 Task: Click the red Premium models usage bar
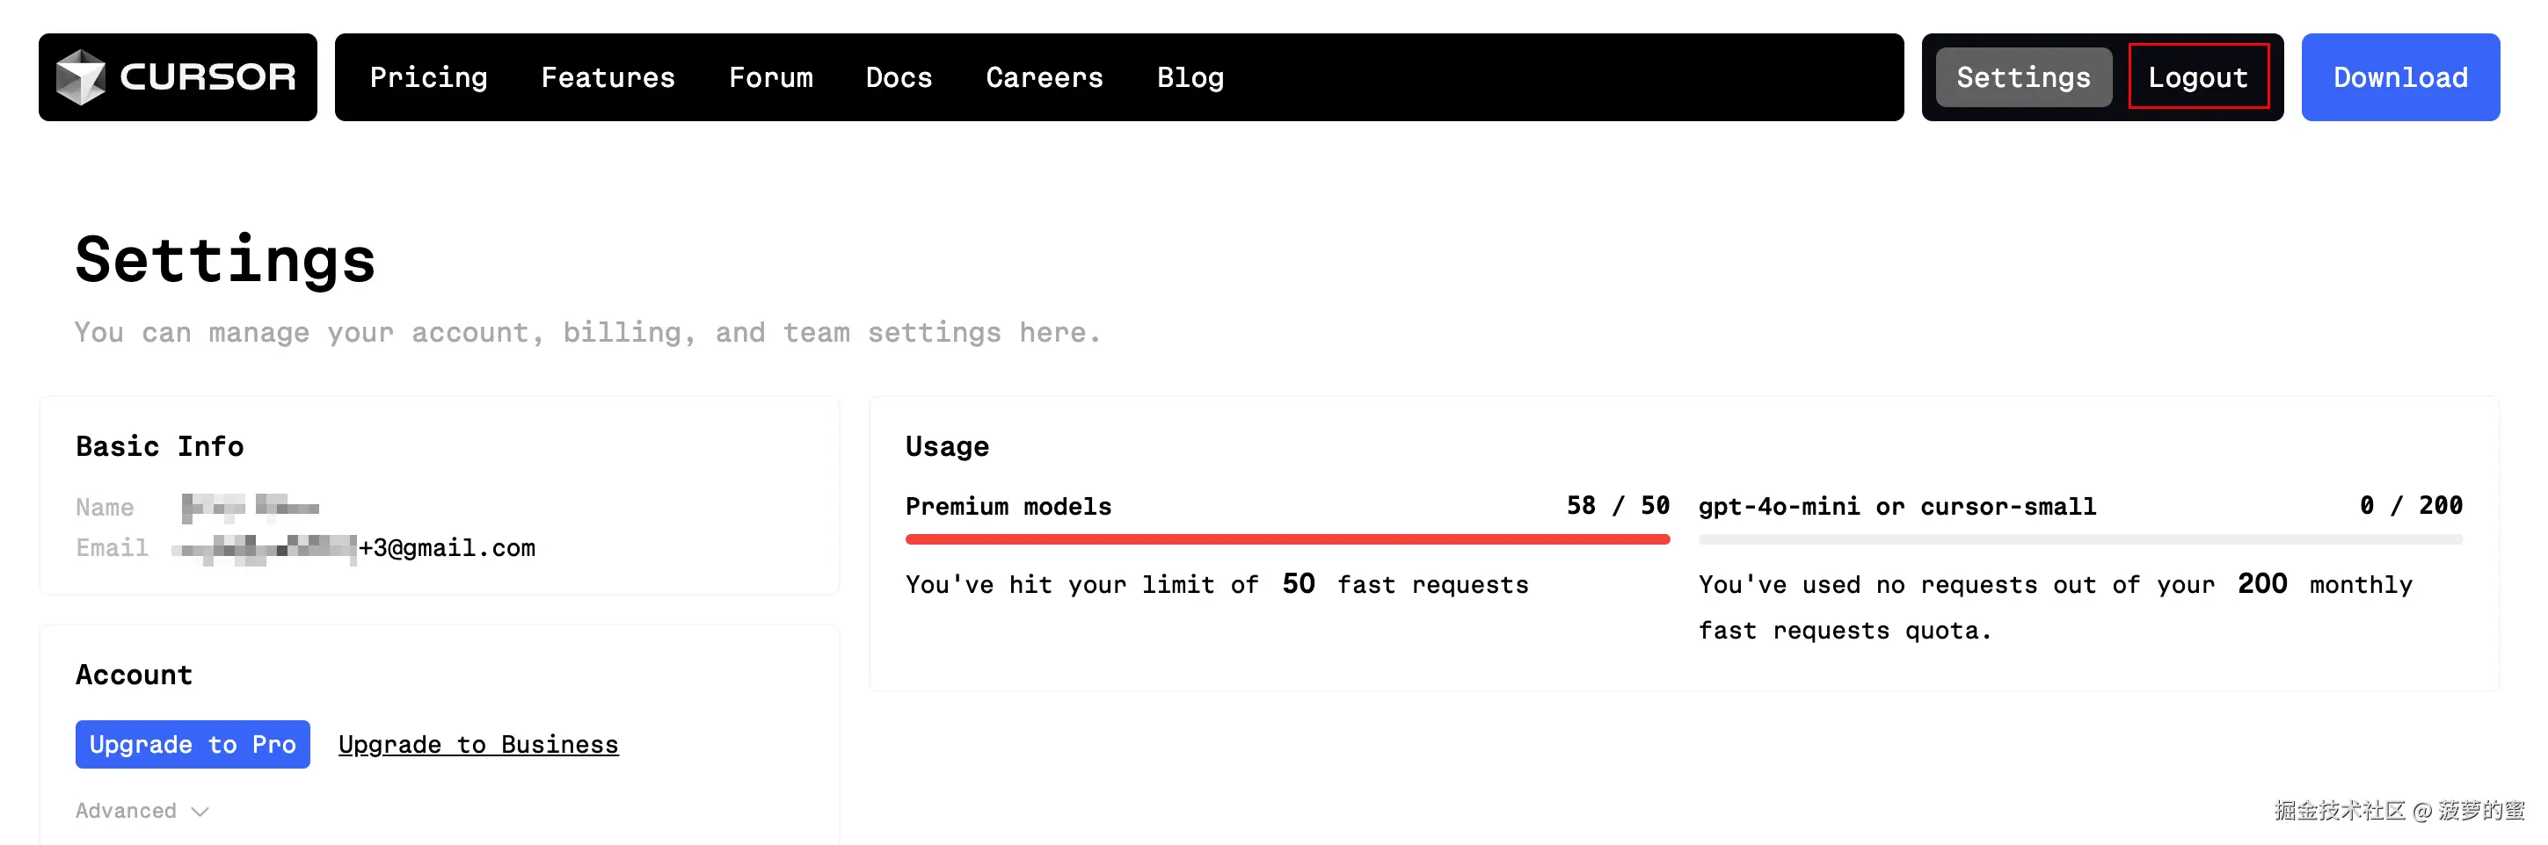point(1287,539)
